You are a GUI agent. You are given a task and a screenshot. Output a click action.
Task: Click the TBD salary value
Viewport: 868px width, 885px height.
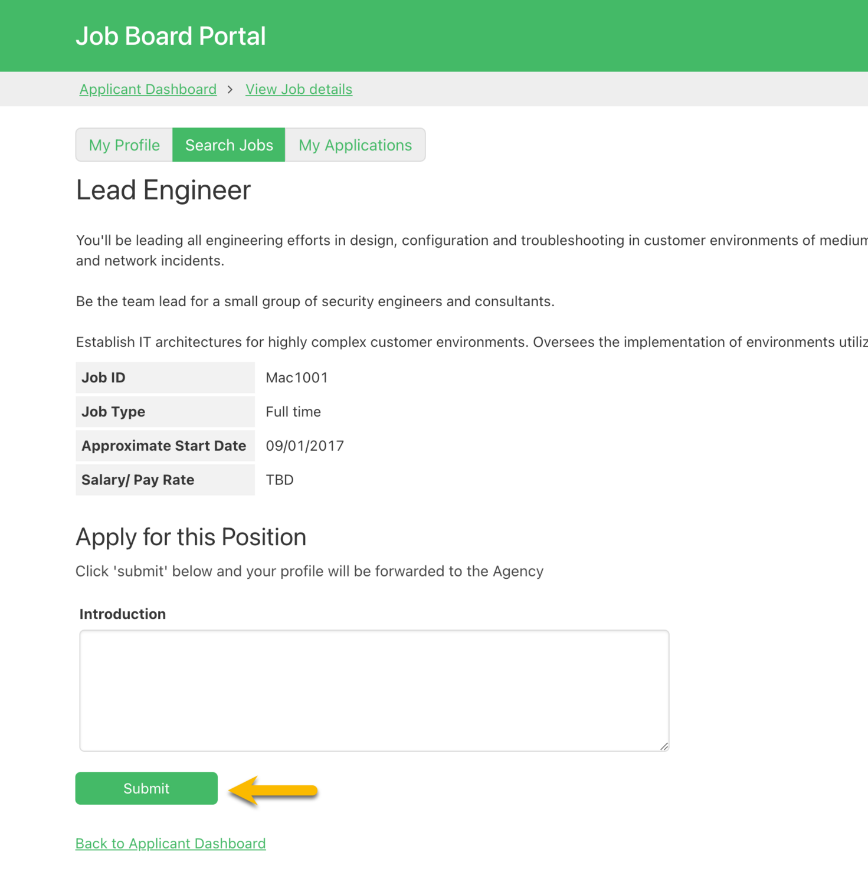coord(279,480)
